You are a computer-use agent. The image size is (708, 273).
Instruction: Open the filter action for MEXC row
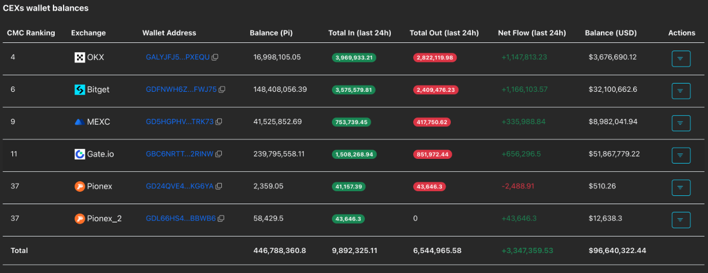pyautogui.click(x=680, y=123)
